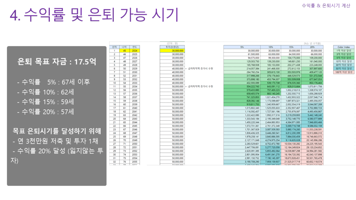Select the year cell '2034'

coord(134,86)
